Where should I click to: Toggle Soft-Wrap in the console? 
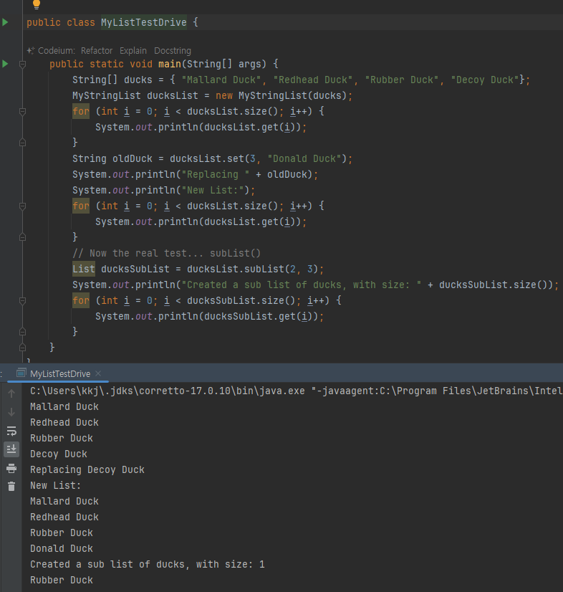[11, 431]
